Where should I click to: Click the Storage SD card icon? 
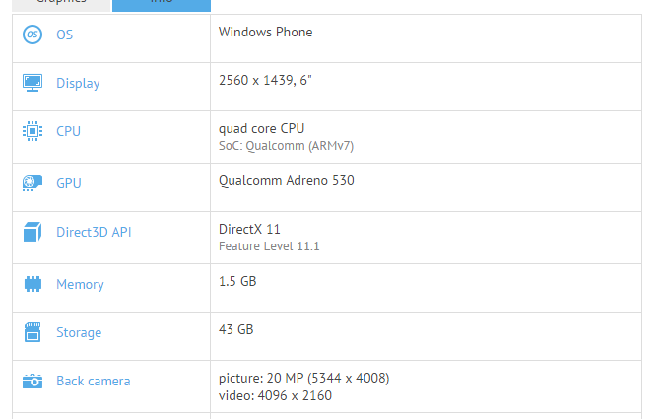point(33,332)
